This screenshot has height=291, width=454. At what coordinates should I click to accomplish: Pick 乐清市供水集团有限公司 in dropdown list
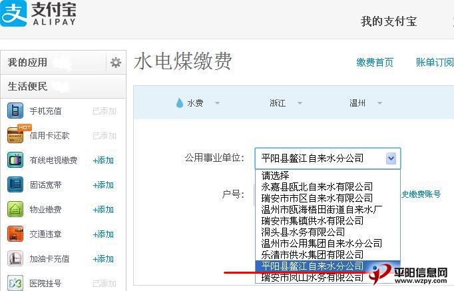pos(312,255)
